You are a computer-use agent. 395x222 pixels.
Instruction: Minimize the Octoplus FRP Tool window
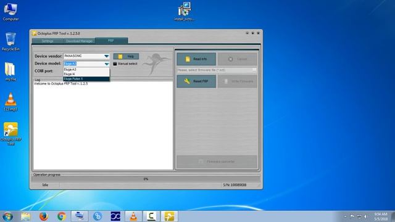point(247,33)
